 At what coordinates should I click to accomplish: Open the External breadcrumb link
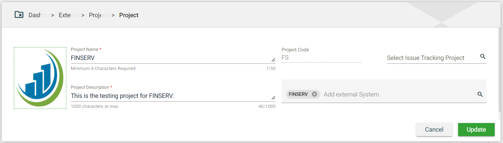[69, 15]
